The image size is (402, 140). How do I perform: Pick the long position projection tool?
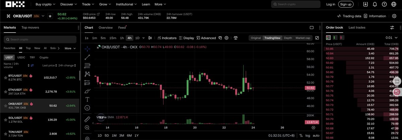tap(87, 82)
